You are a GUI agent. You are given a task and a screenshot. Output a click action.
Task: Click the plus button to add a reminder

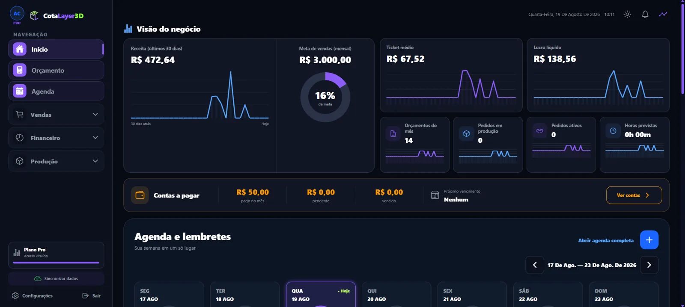pyautogui.click(x=649, y=240)
